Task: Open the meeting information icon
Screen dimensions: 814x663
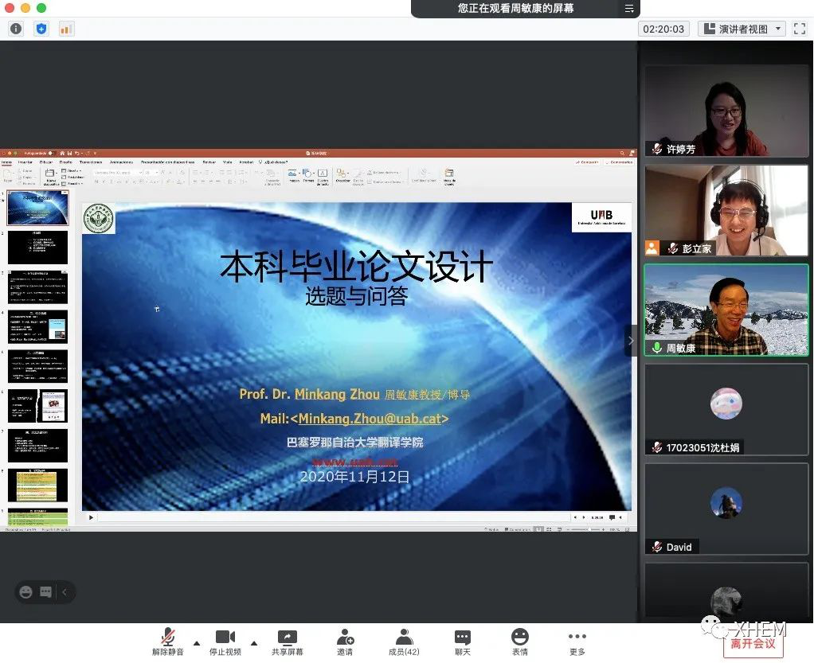Action: coord(16,29)
